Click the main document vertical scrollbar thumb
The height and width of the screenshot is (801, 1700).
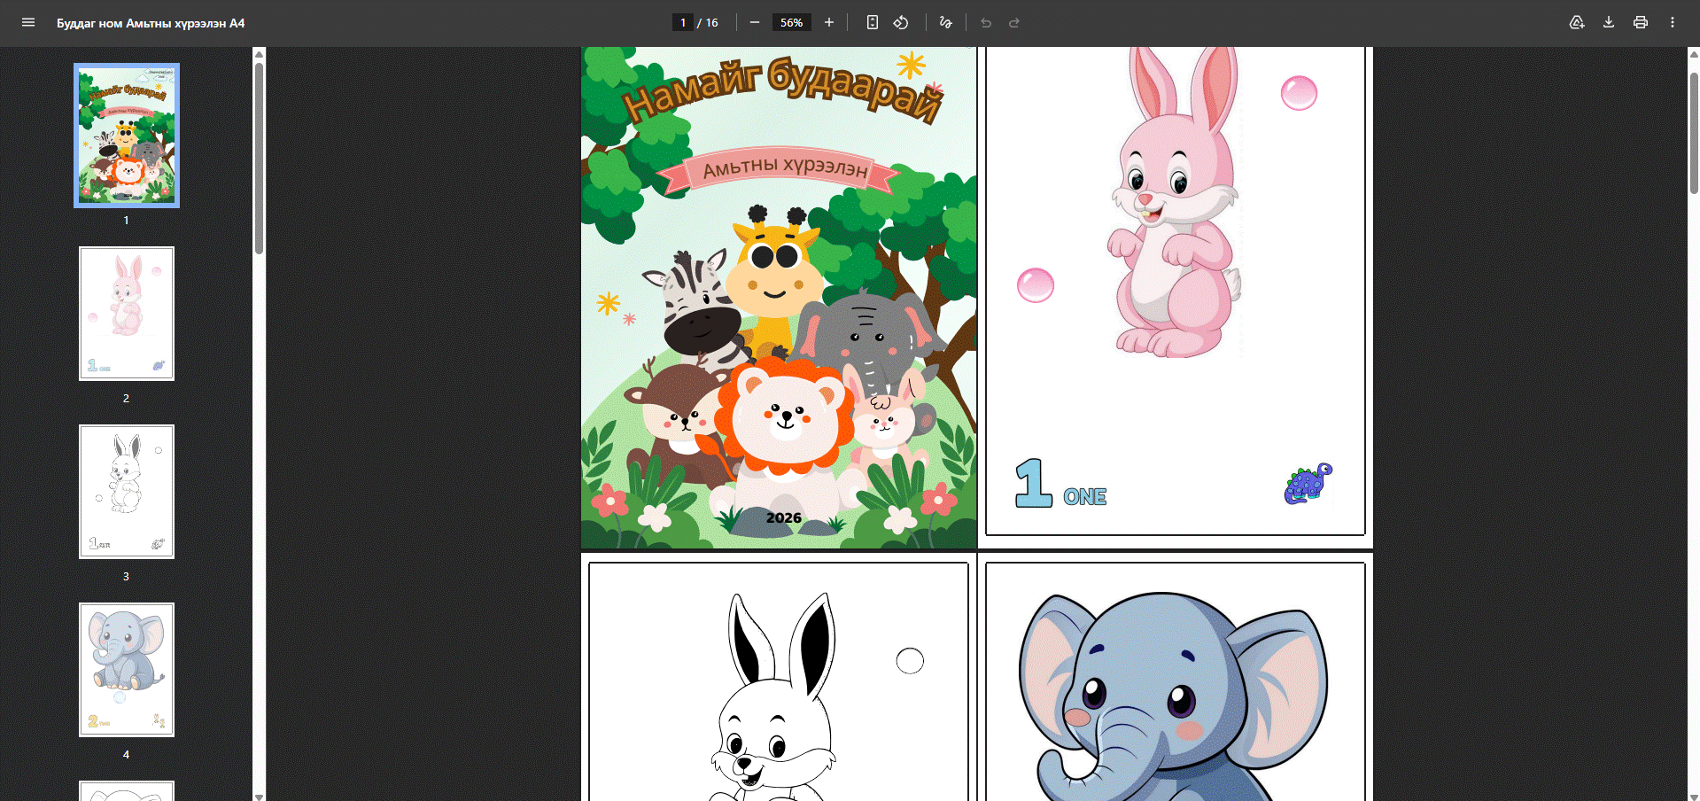coord(1694,133)
